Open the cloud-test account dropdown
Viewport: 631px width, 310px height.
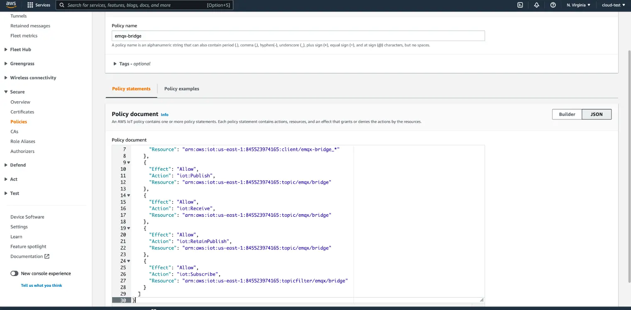tap(614, 5)
